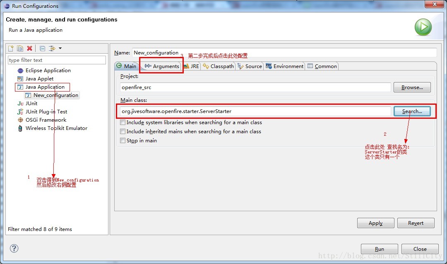Select New_configuration under Java Application

[55, 95]
